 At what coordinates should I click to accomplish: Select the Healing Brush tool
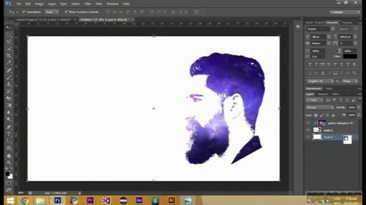[x=9, y=70]
